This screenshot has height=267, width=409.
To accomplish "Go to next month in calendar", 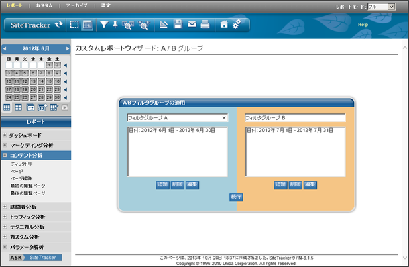I will (68, 48).
